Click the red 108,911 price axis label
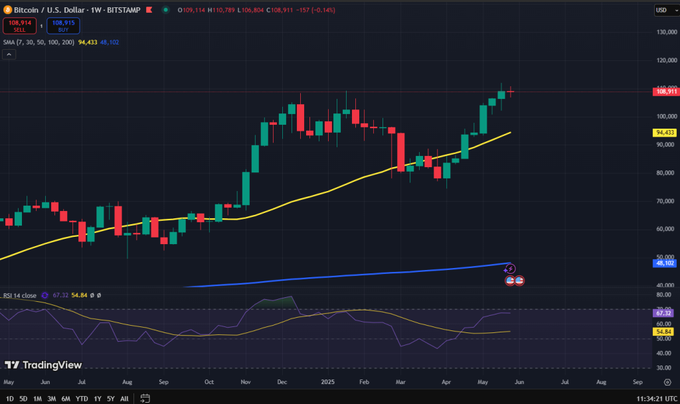Viewport: 680px width, 404px height. (x=665, y=92)
